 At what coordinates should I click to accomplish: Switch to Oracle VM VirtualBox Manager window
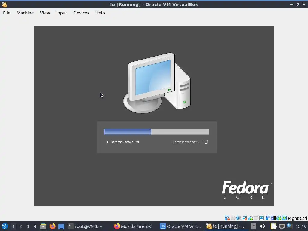pos(180,226)
